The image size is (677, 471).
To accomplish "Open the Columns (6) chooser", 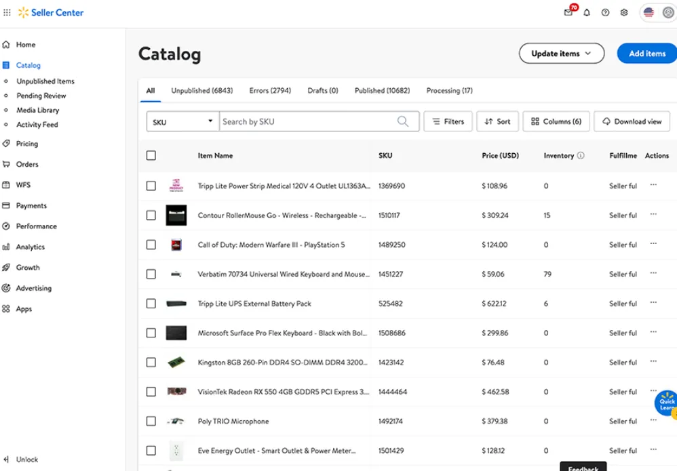I will (556, 121).
